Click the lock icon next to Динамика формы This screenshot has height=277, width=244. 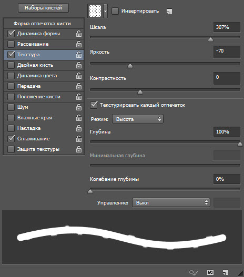(x=79, y=34)
